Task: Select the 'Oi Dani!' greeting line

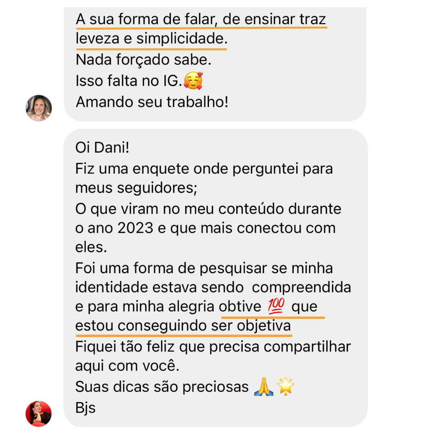Action: coord(102,147)
